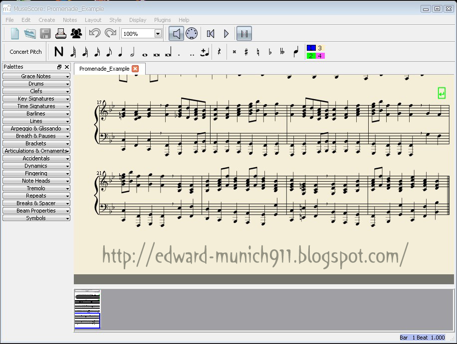Click page thumbnail in navigator
The width and height of the screenshot is (457, 344).
87,309
